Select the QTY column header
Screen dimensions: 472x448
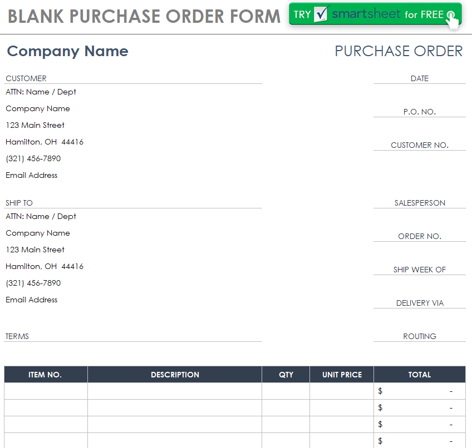pyautogui.click(x=286, y=375)
